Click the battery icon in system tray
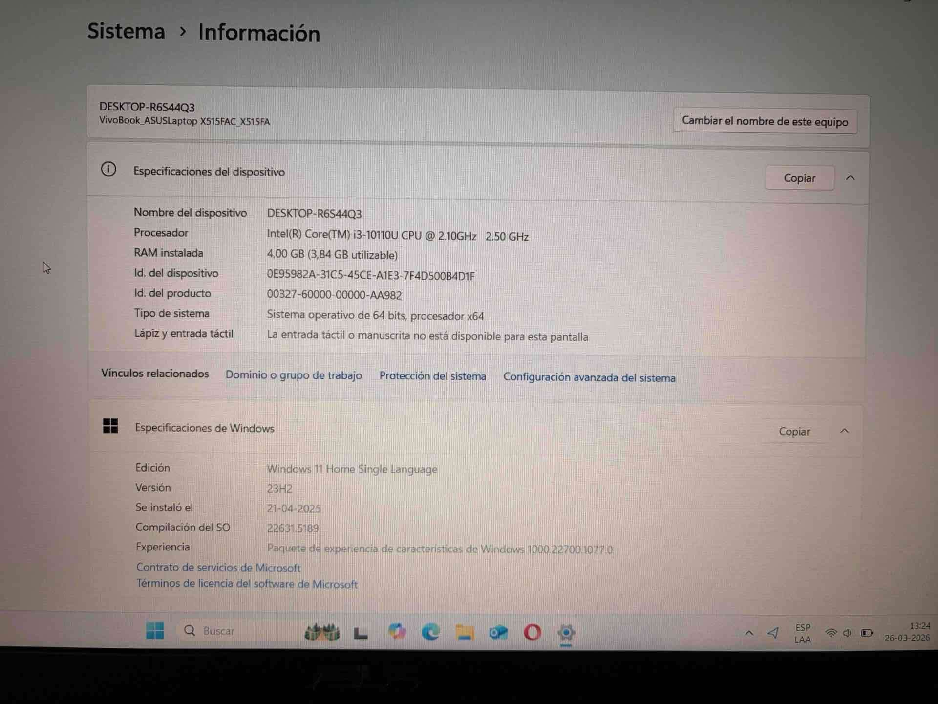Image resolution: width=938 pixels, height=704 pixels. click(868, 632)
